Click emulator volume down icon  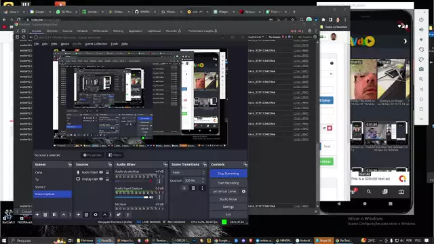tap(421, 39)
